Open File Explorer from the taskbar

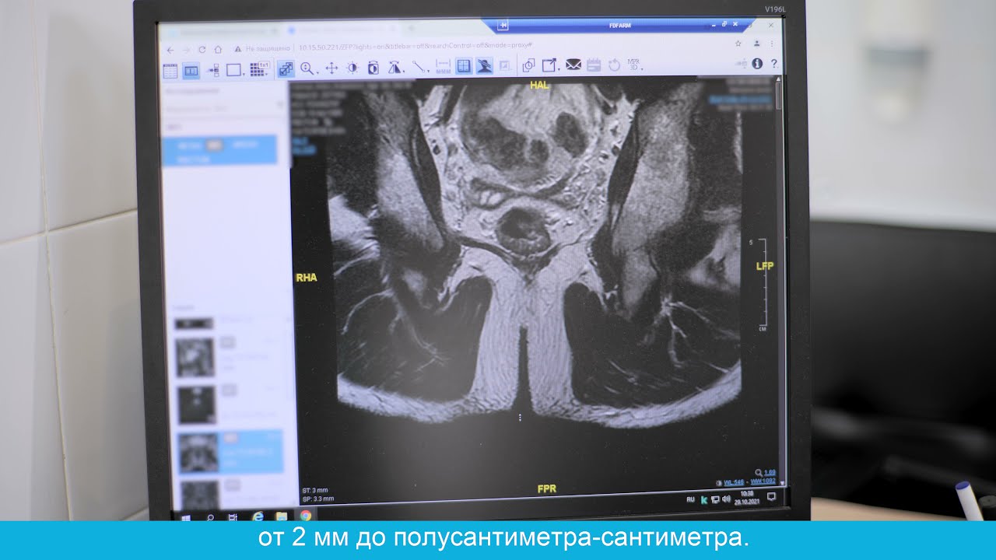pyautogui.click(x=282, y=516)
